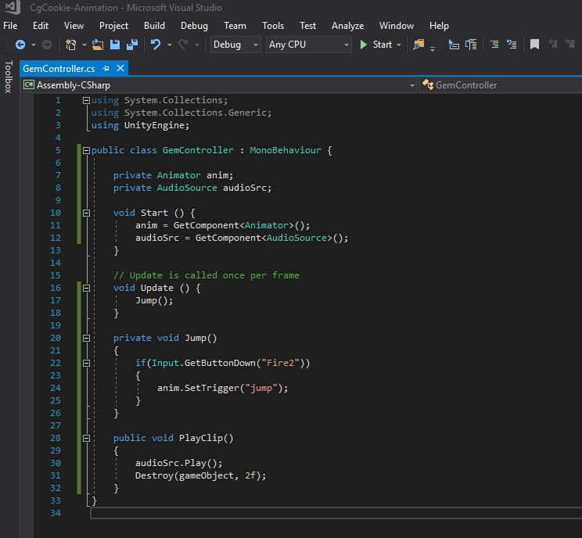The image size is (582, 538).
Task: Click the New Project toolbar icon
Action: tap(71, 45)
